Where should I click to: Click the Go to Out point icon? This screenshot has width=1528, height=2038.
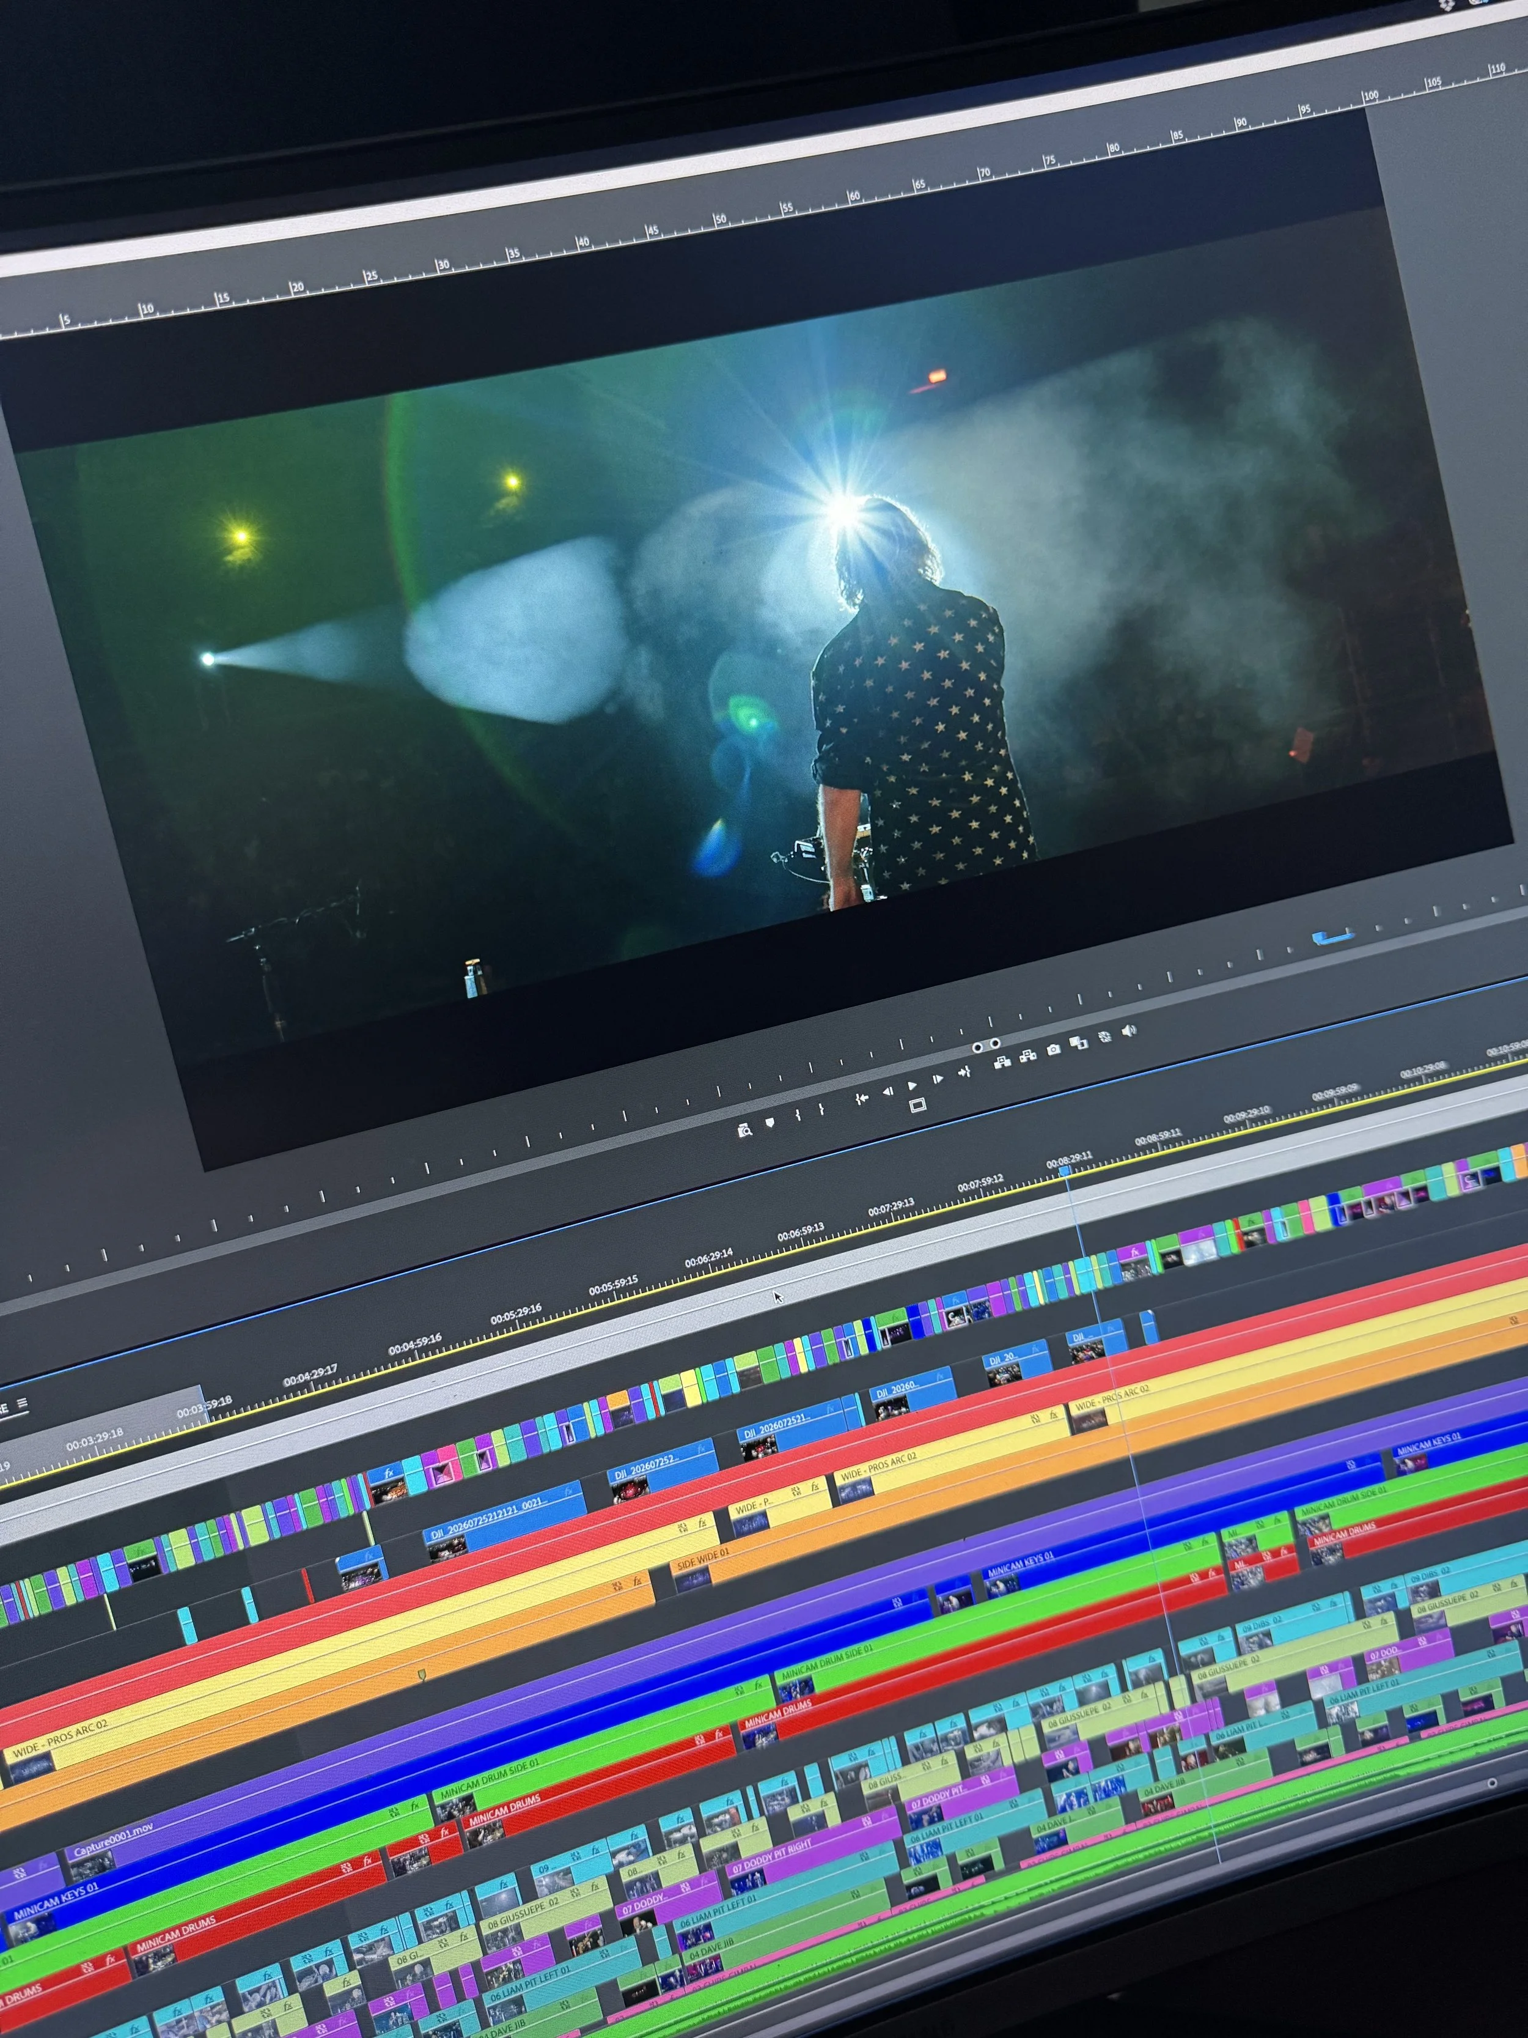(x=964, y=1071)
